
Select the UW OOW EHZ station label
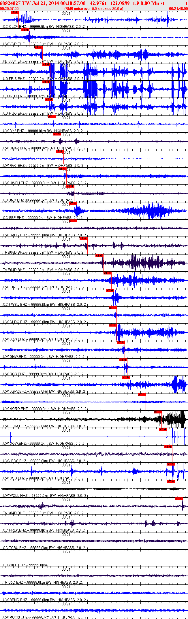(x=44, y=444)
